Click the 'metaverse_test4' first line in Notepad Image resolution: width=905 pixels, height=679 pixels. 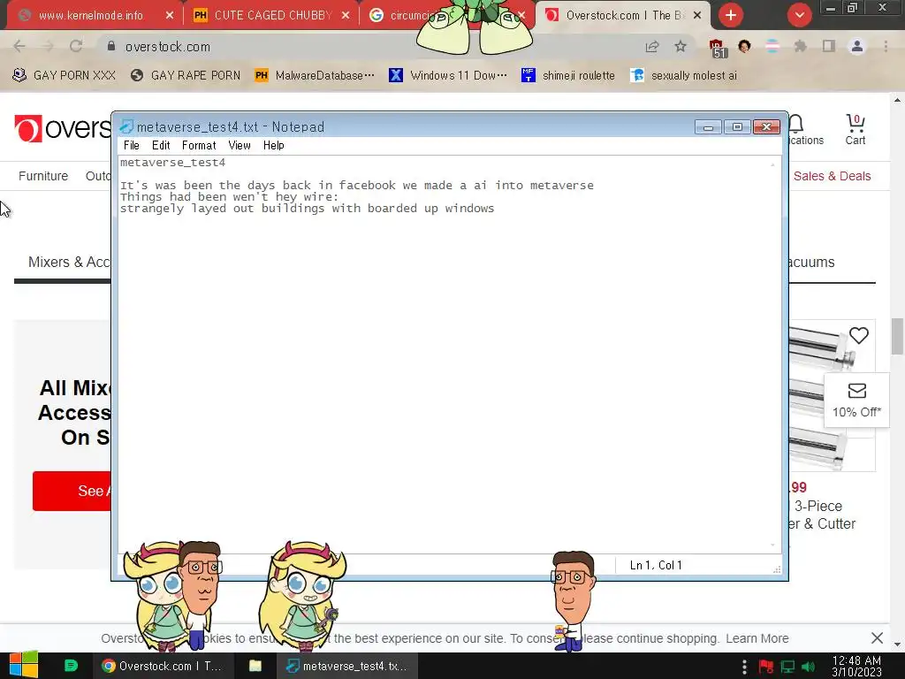click(172, 163)
